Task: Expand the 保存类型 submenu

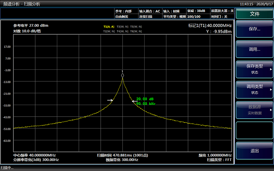Action: [x=254, y=70]
